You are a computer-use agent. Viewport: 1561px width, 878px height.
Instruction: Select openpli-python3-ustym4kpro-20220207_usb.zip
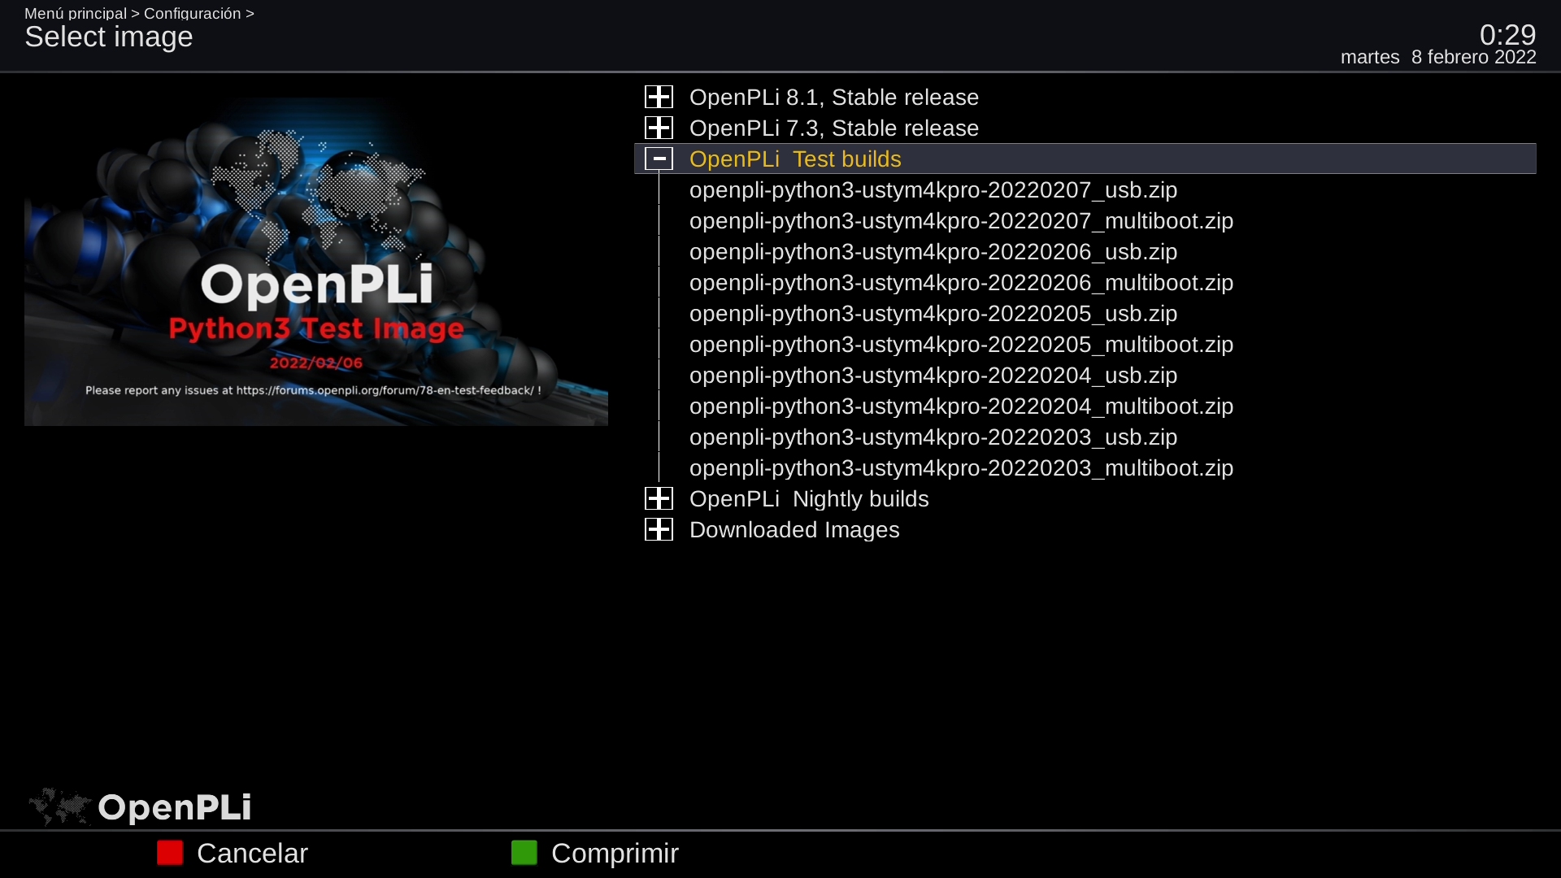coord(933,189)
